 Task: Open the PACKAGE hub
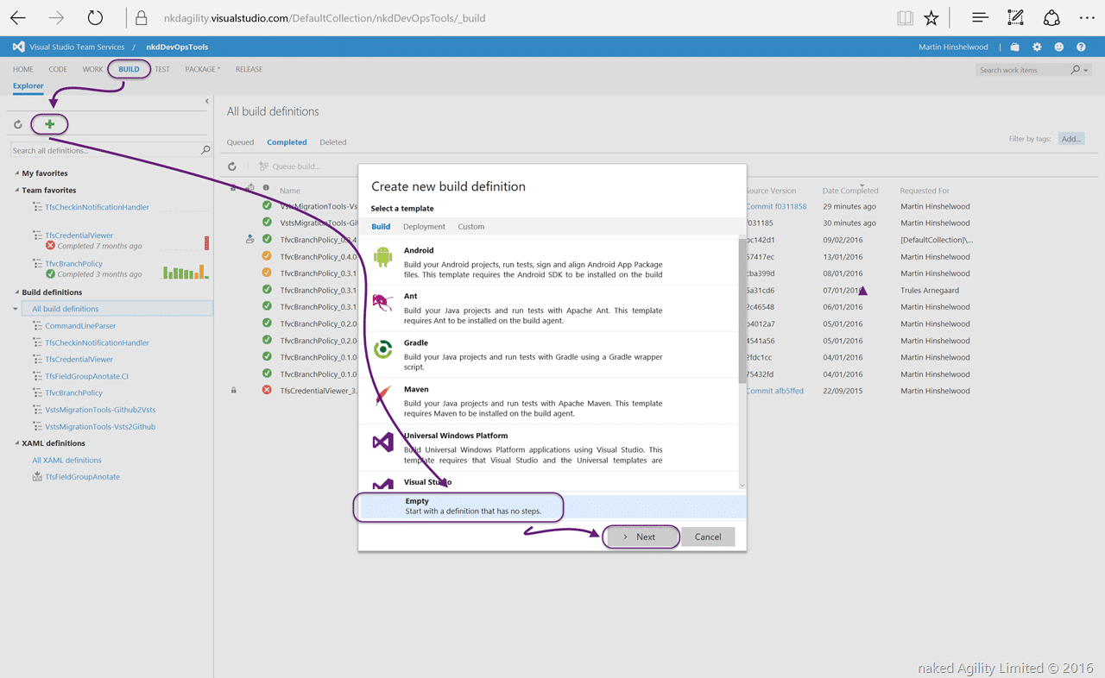tap(202, 69)
